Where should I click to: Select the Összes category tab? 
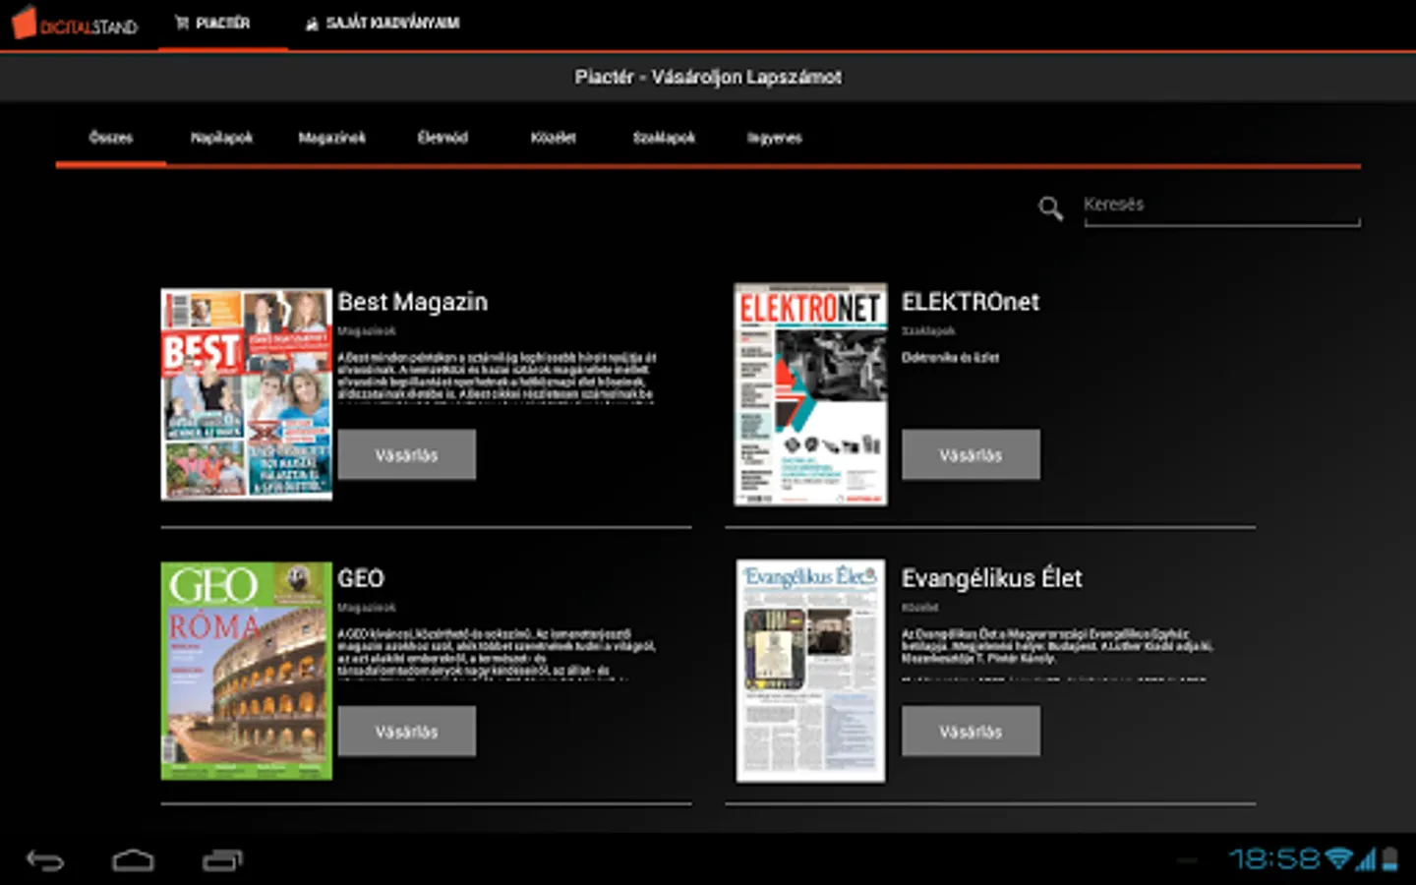coord(111,138)
